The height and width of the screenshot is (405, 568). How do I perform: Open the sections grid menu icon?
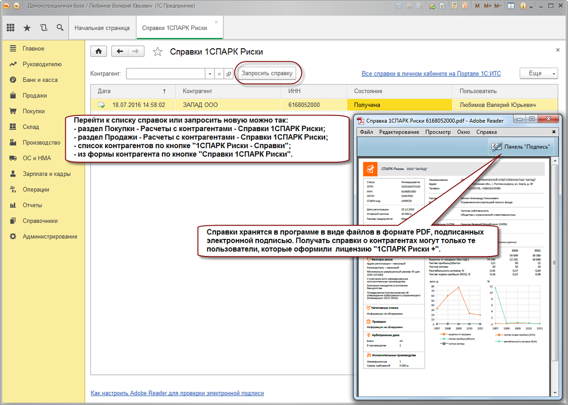click(11, 28)
